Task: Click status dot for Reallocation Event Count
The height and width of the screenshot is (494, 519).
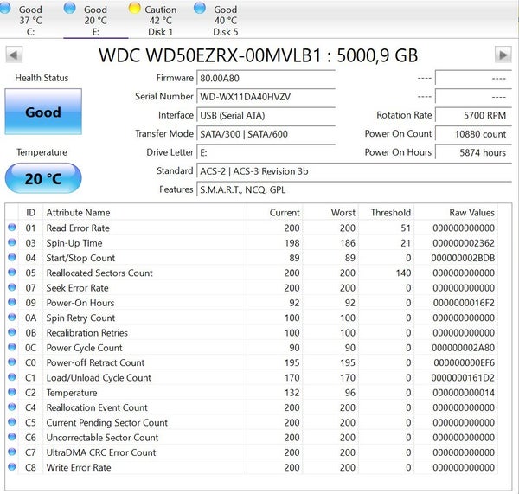Action: point(12,407)
